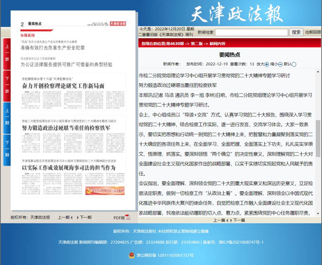
Task: Click the red banner image in page preview
Action: (105, 190)
